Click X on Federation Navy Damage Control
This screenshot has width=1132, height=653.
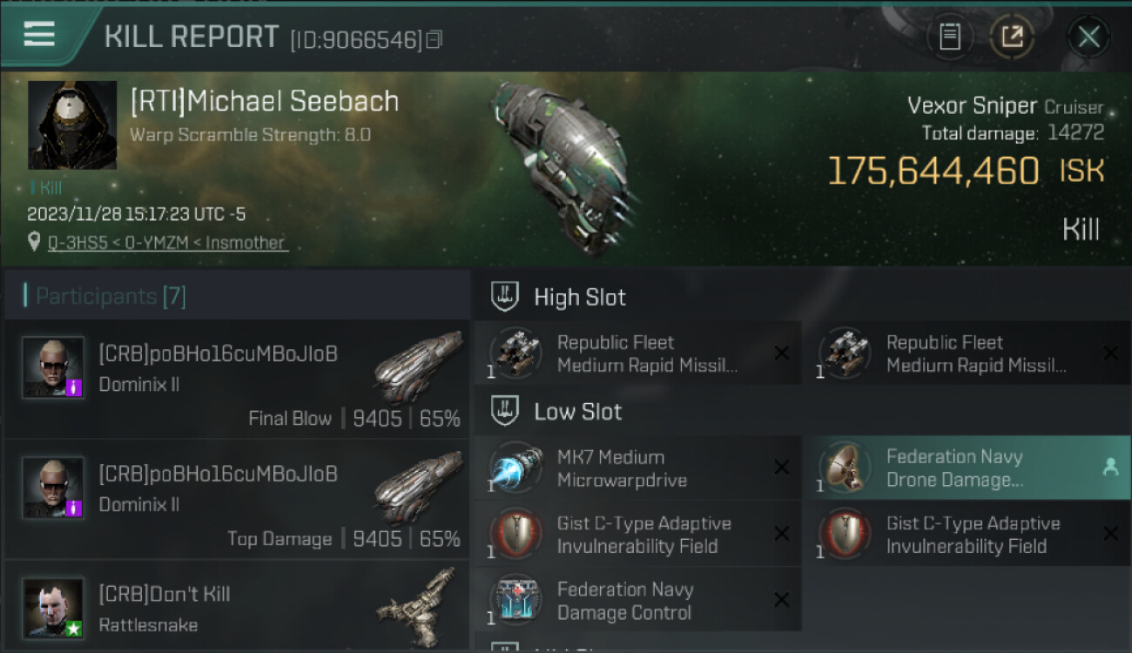click(x=781, y=600)
